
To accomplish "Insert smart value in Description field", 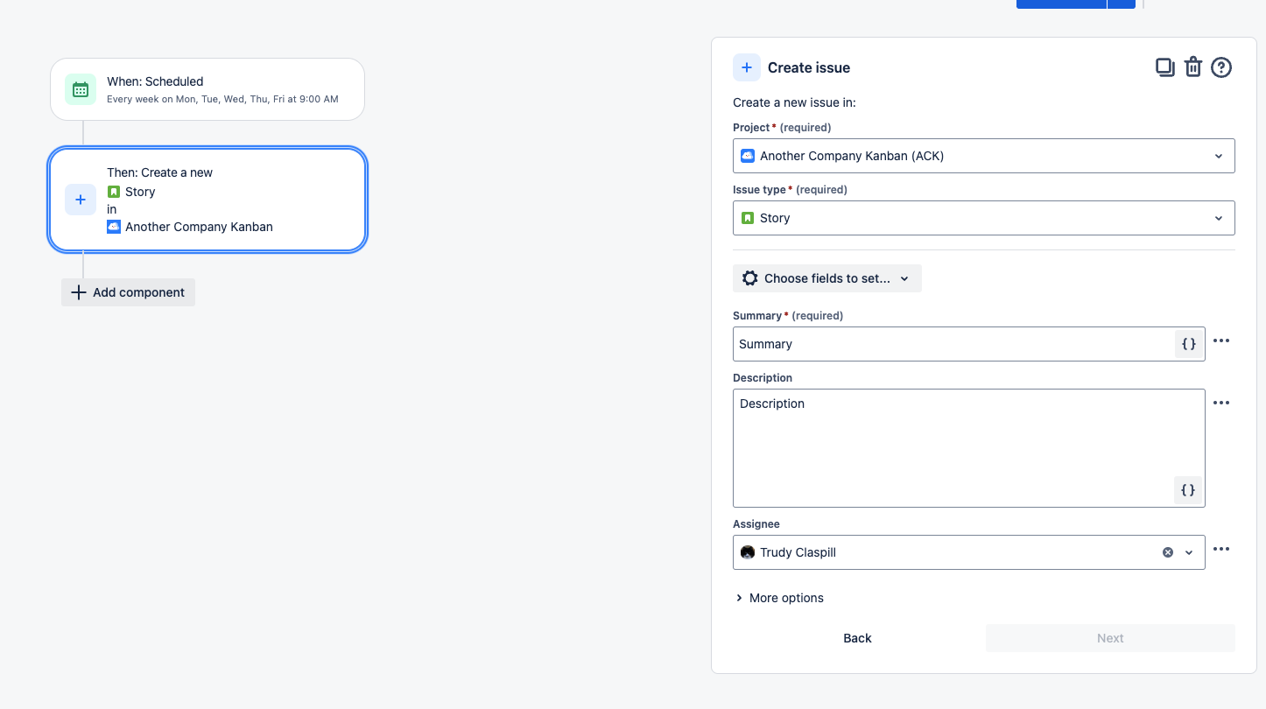I will tap(1188, 489).
